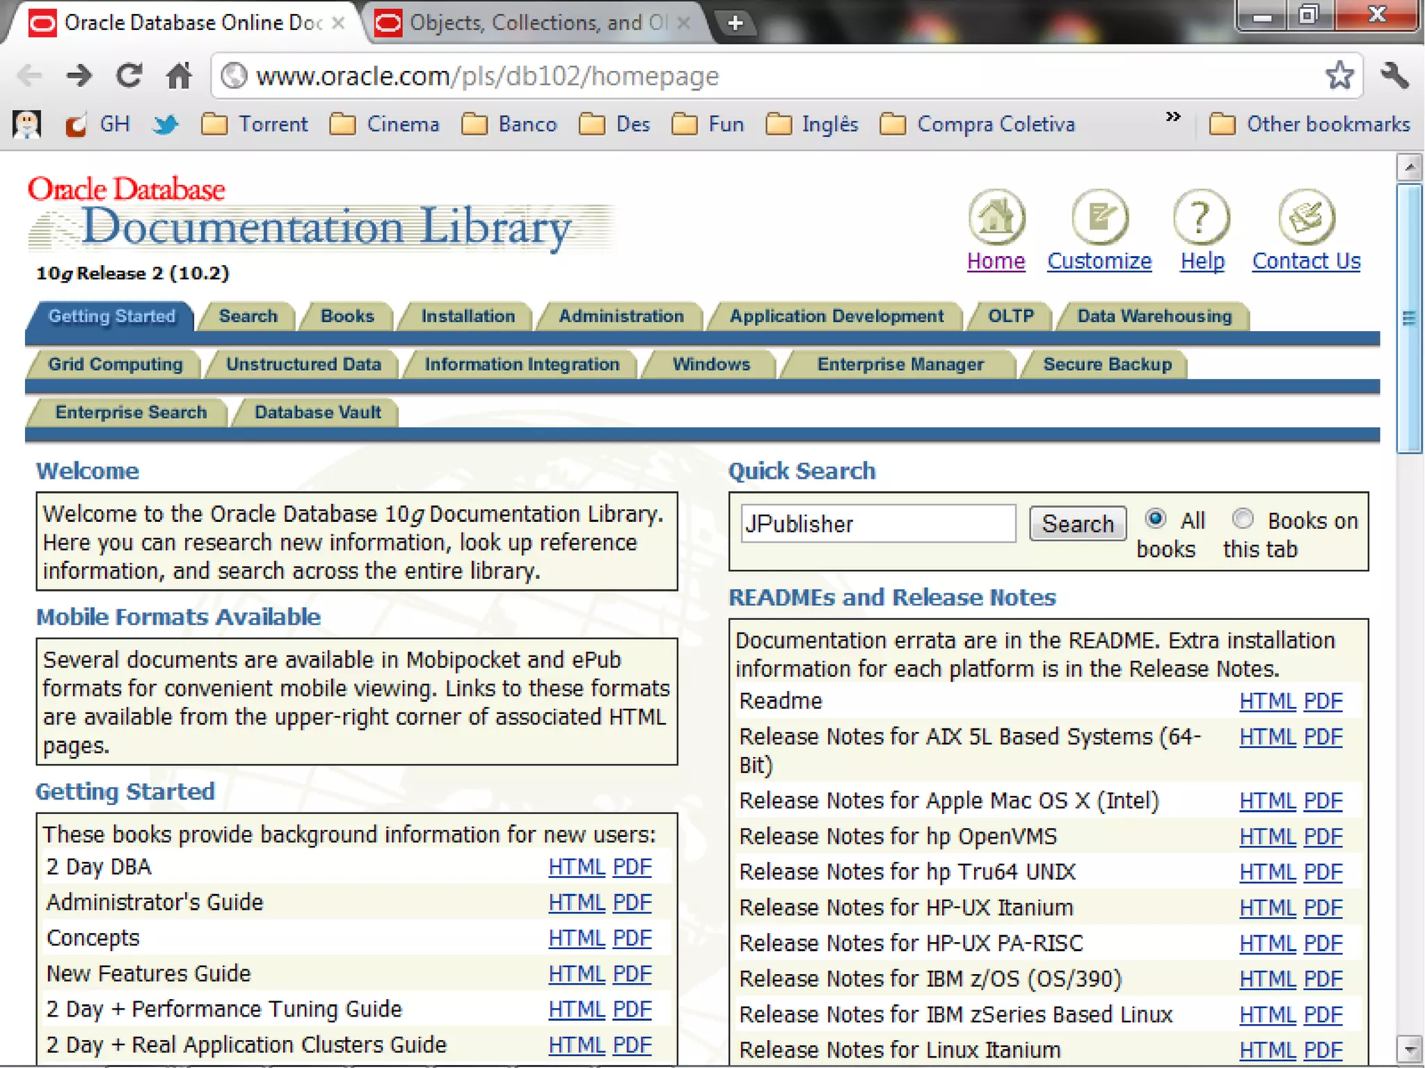The image size is (1425, 1068).
Task: Open the Twitter bird bookmark
Action: pos(165,125)
